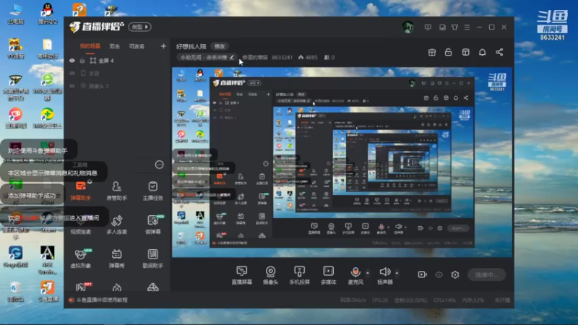Switch to 双击 scene tab
The height and width of the screenshot is (325, 578).
pyautogui.click(x=115, y=46)
